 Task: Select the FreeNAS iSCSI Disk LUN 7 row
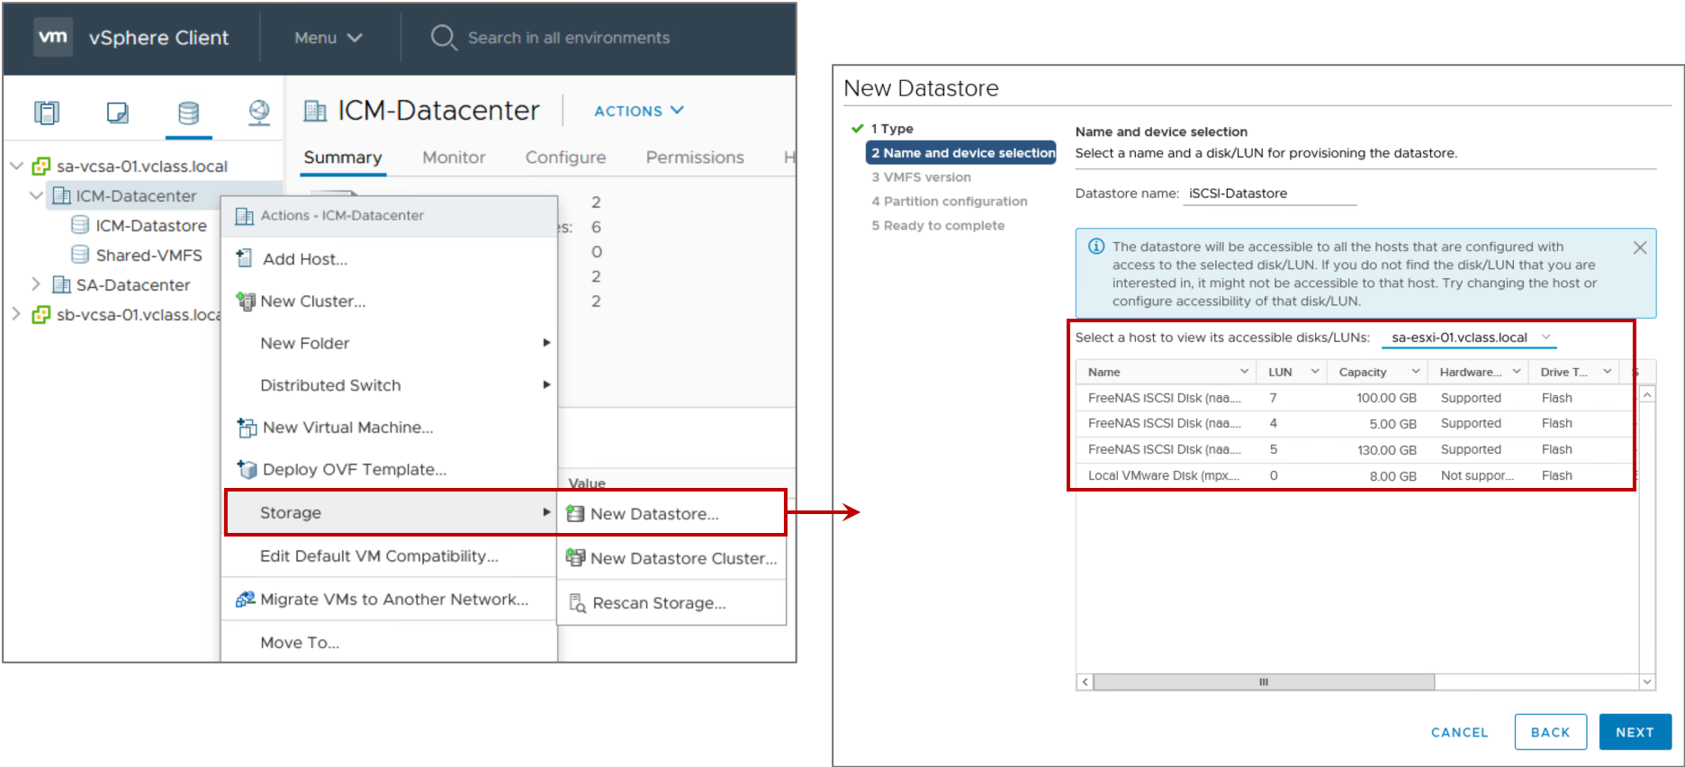[1356, 398]
